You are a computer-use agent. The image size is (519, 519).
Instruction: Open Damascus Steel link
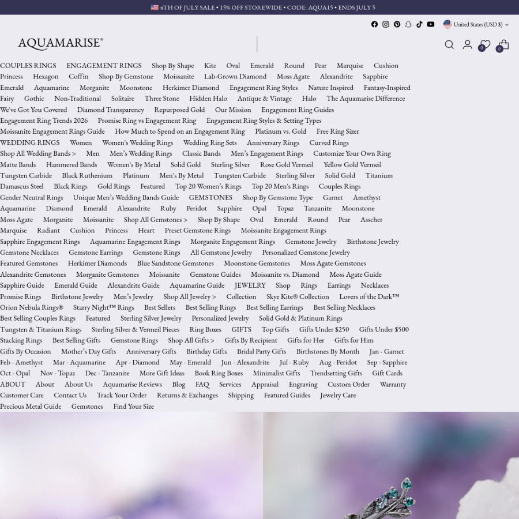pos(22,186)
